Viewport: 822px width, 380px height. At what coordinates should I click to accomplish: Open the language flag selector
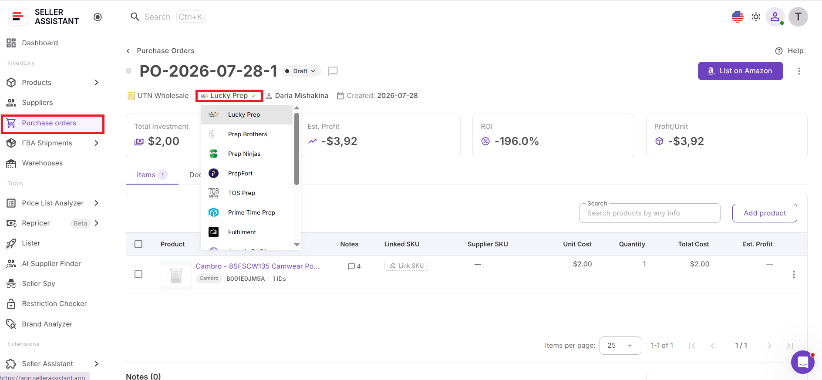point(738,17)
